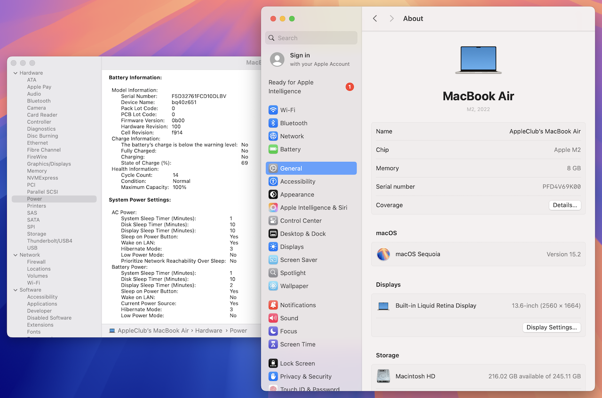Click the Focus moon icon
602x398 pixels.
tap(273, 331)
